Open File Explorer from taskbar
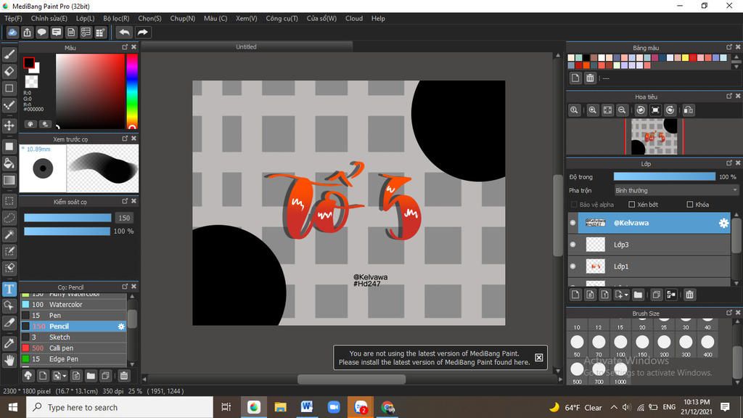Viewport: 743px width, 418px height. [280, 407]
